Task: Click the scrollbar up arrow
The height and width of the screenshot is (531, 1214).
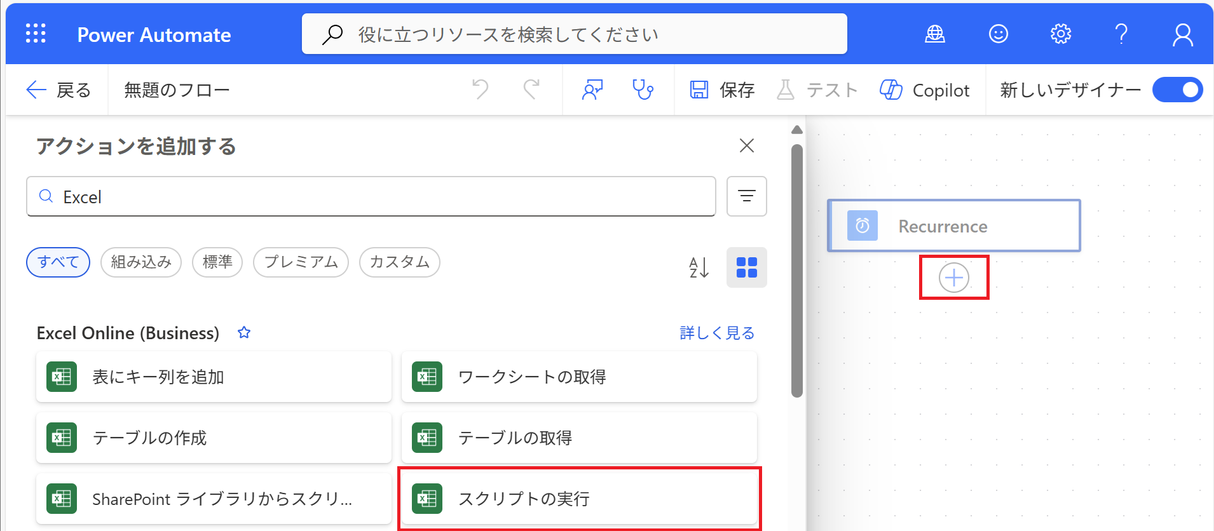Action: point(797,130)
